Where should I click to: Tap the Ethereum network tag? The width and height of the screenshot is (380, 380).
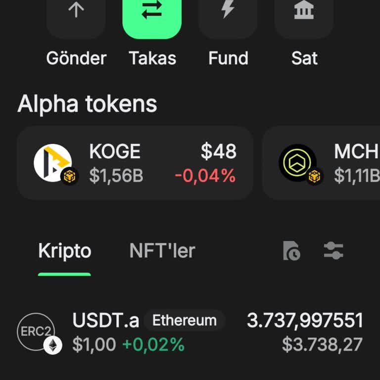[x=184, y=321]
